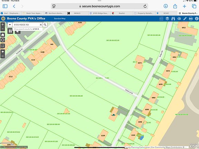
Task: Switch to the NKMLS browser tab
Action: pyautogui.click(x=77, y=13)
